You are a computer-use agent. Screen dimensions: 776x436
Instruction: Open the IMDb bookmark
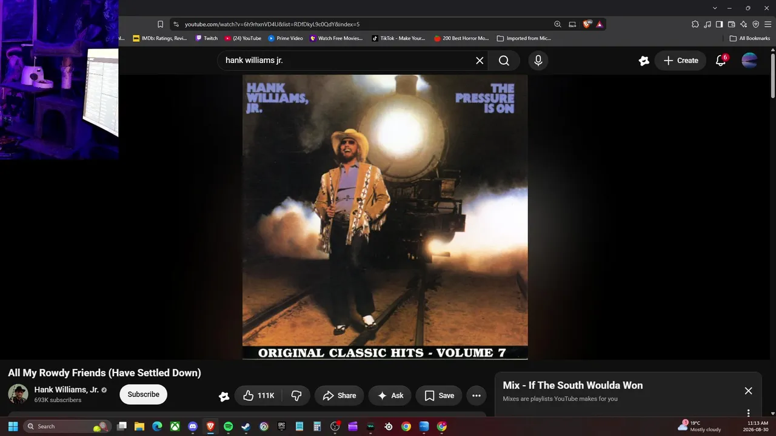(160, 38)
